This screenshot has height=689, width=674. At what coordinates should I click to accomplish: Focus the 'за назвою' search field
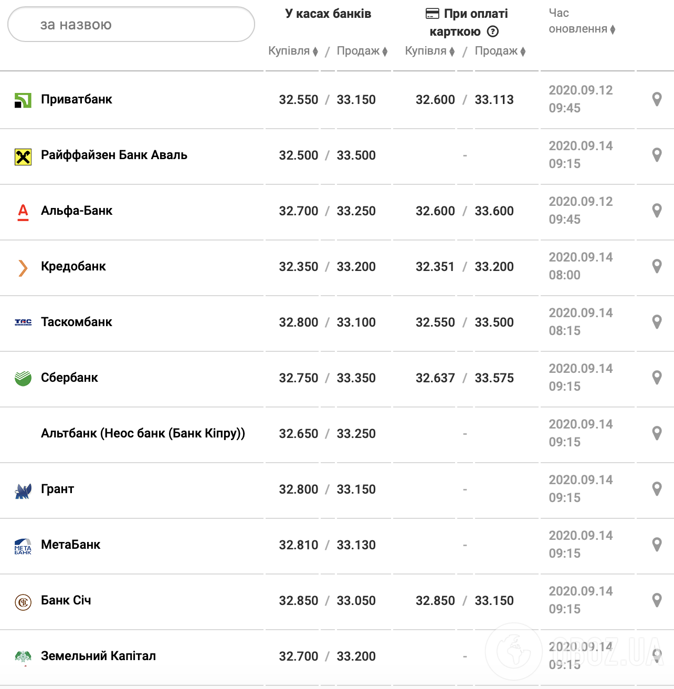pyautogui.click(x=131, y=24)
